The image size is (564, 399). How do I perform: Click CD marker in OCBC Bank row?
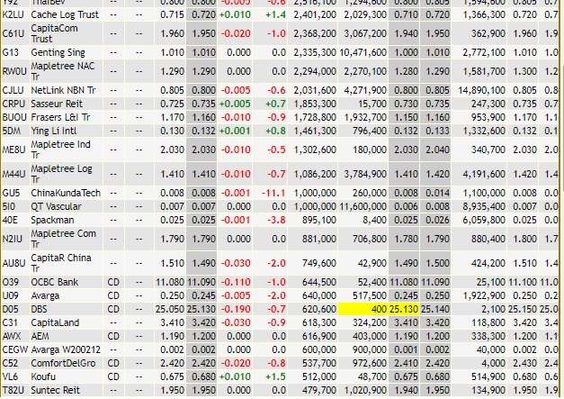tap(113, 282)
